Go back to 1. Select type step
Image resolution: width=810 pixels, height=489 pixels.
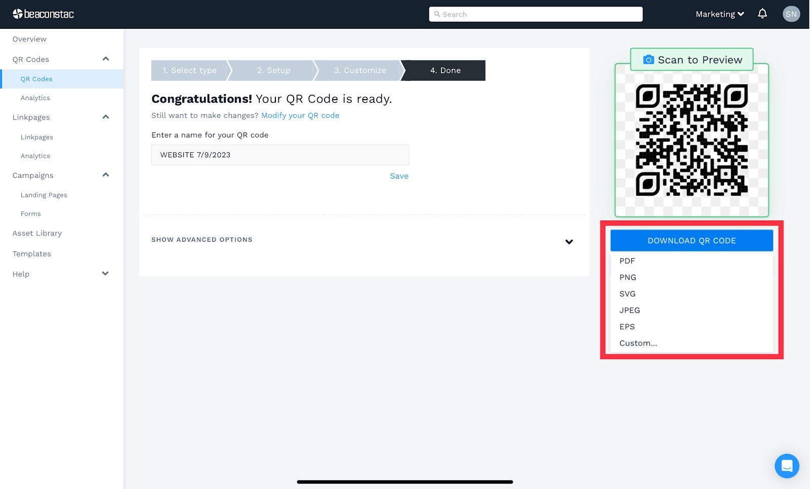189,70
